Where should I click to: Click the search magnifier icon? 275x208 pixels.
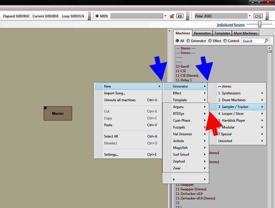[x=266, y=41]
